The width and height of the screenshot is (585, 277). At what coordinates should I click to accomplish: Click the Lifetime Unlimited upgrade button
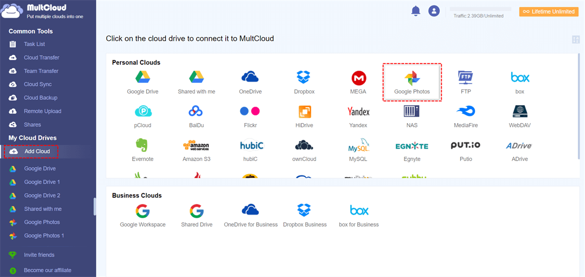coord(548,11)
